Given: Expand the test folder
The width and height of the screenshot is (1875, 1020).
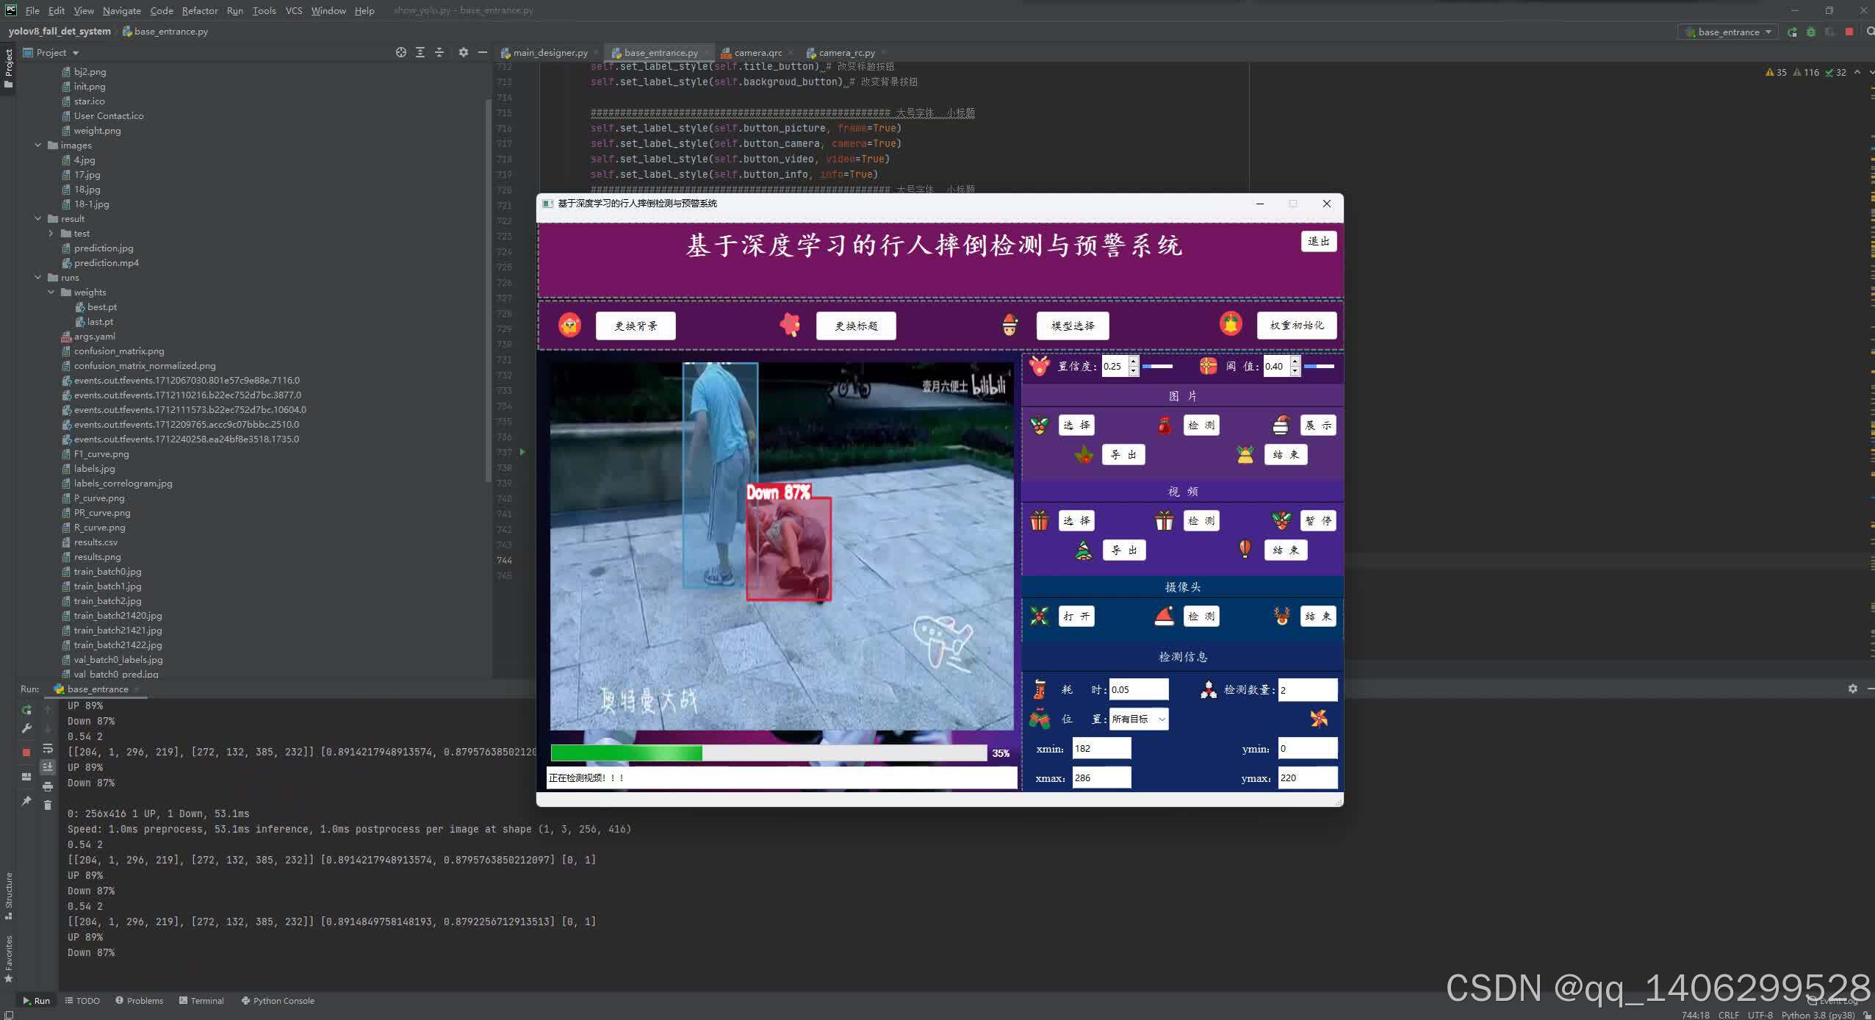Looking at the screenshot, I should [51, 234].
